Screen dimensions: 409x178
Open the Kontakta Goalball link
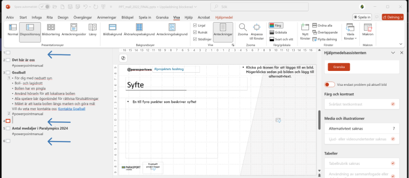72,109
